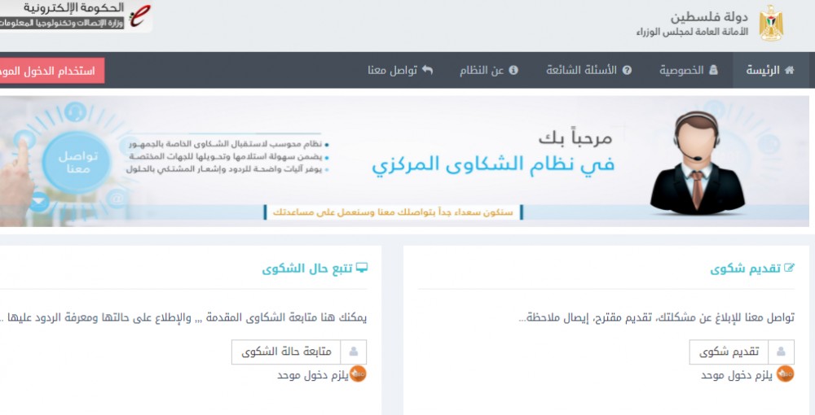Click the monitor icon beside تتبع حال الشكوى
The width and height of the screenshot is (815, 415).
363,269
